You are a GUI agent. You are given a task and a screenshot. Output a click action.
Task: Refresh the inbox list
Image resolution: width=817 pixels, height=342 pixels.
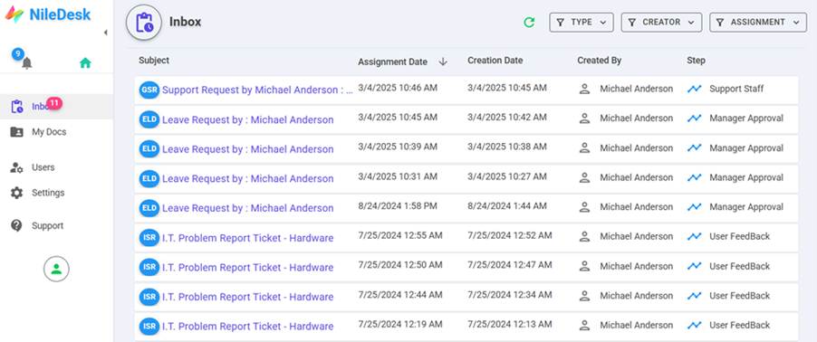click(x=529, y=23)
